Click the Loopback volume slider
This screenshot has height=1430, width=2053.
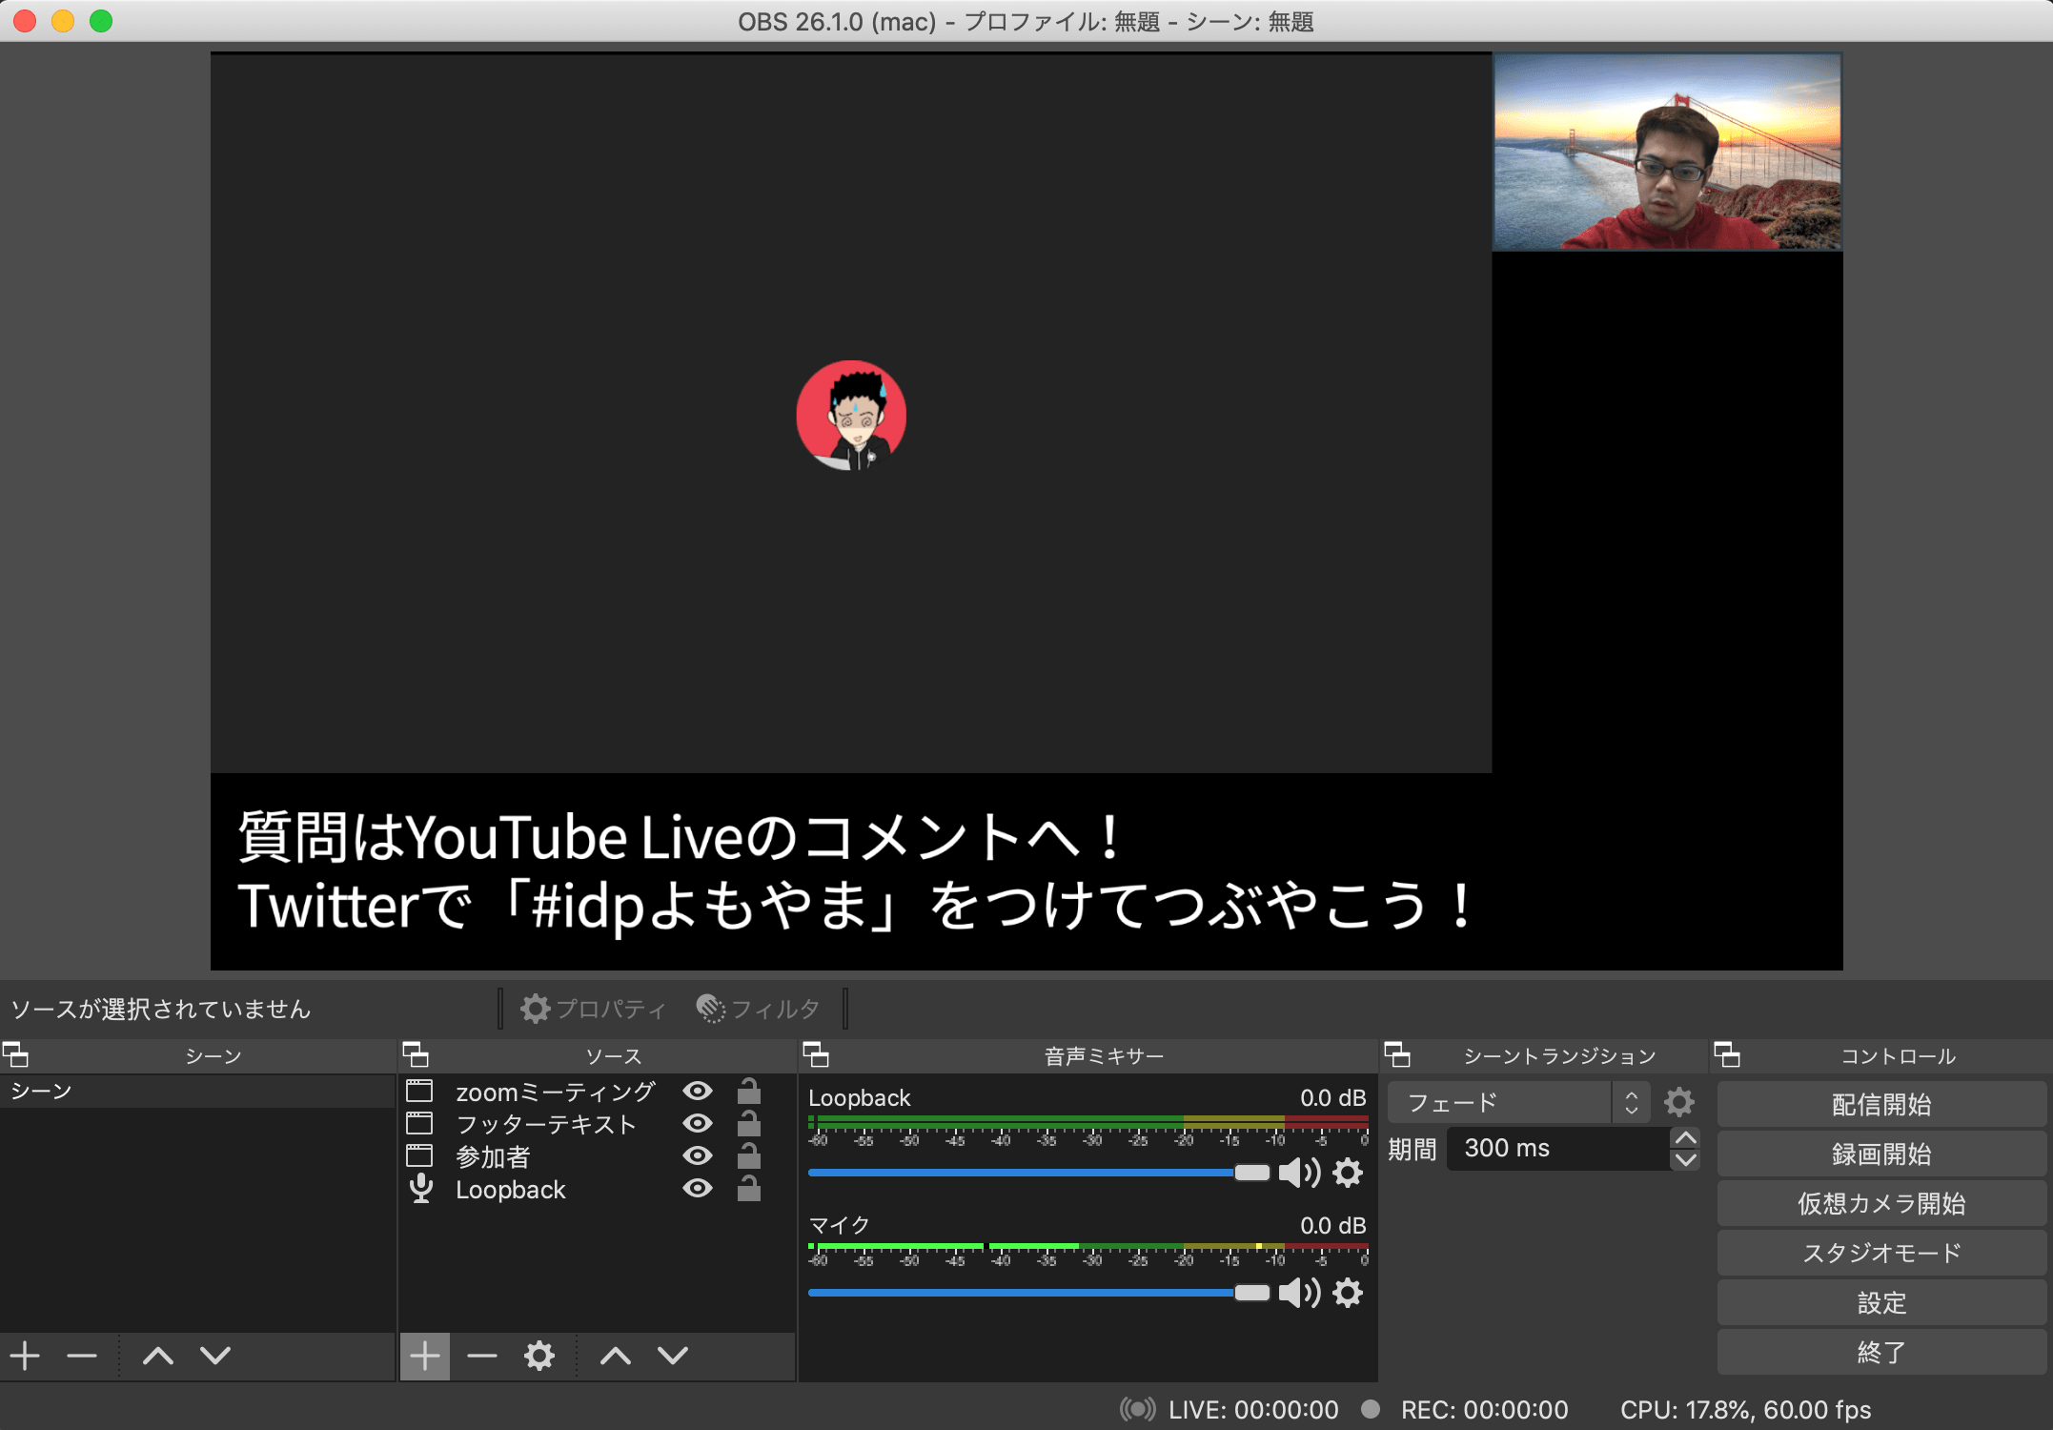point(1039,1173)
